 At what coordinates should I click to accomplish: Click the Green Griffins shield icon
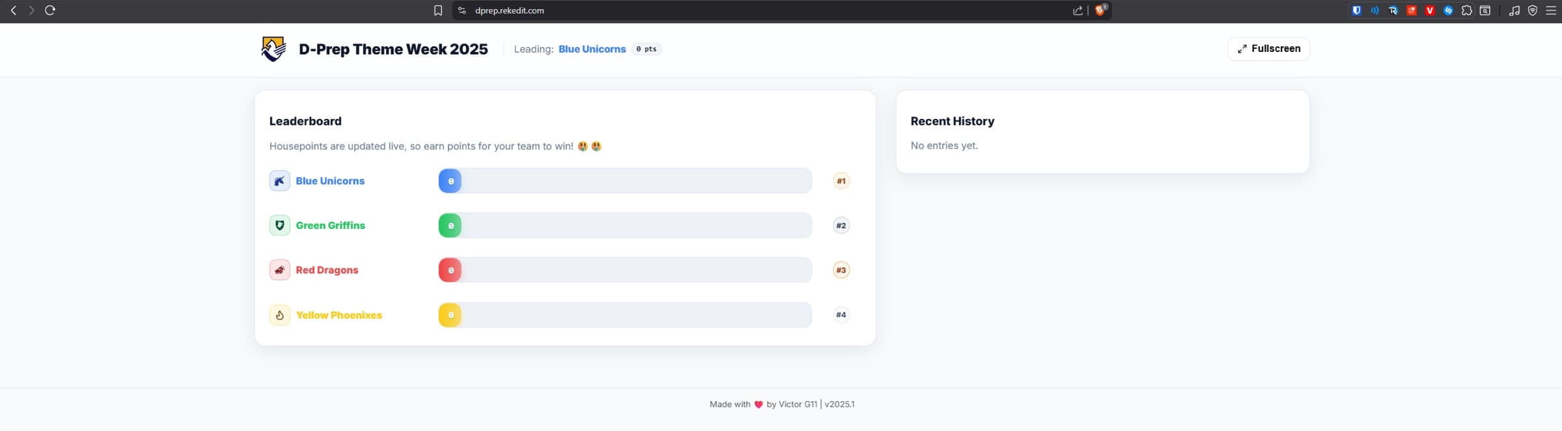pyautogui.click(x=280, y=226)
